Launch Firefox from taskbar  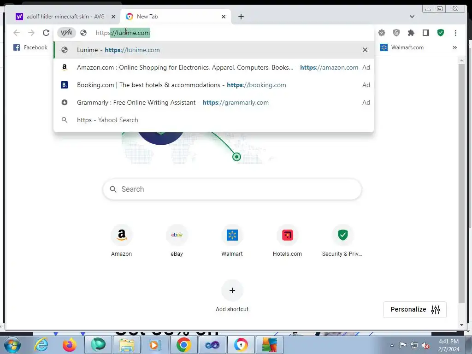70,345
